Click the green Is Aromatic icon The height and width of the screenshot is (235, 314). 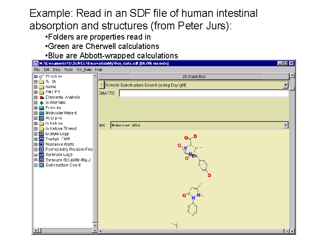tap(41, 103)
